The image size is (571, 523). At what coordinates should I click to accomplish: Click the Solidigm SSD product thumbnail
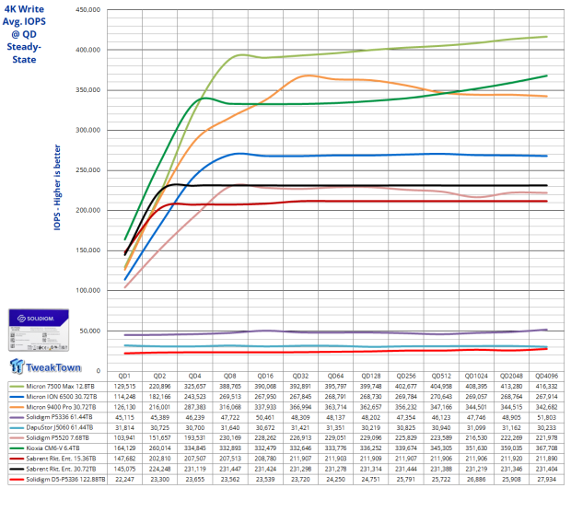[39, 330]
